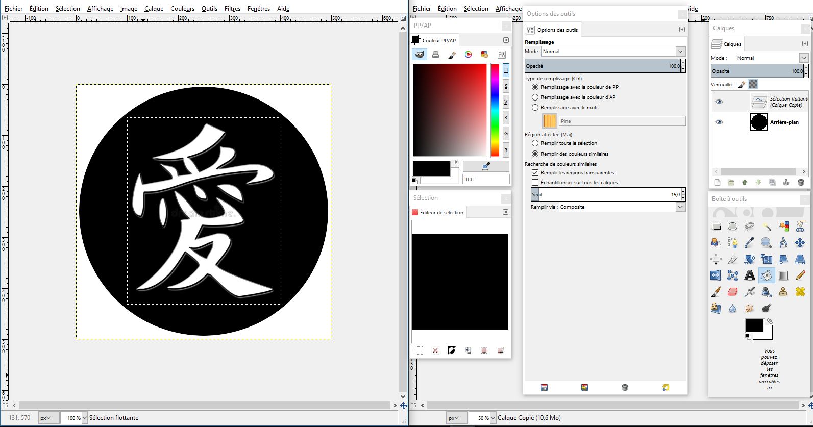The image size is (813, 427).
Task: Select the Smudge finger tool
Action: click(x=750, y=308)
